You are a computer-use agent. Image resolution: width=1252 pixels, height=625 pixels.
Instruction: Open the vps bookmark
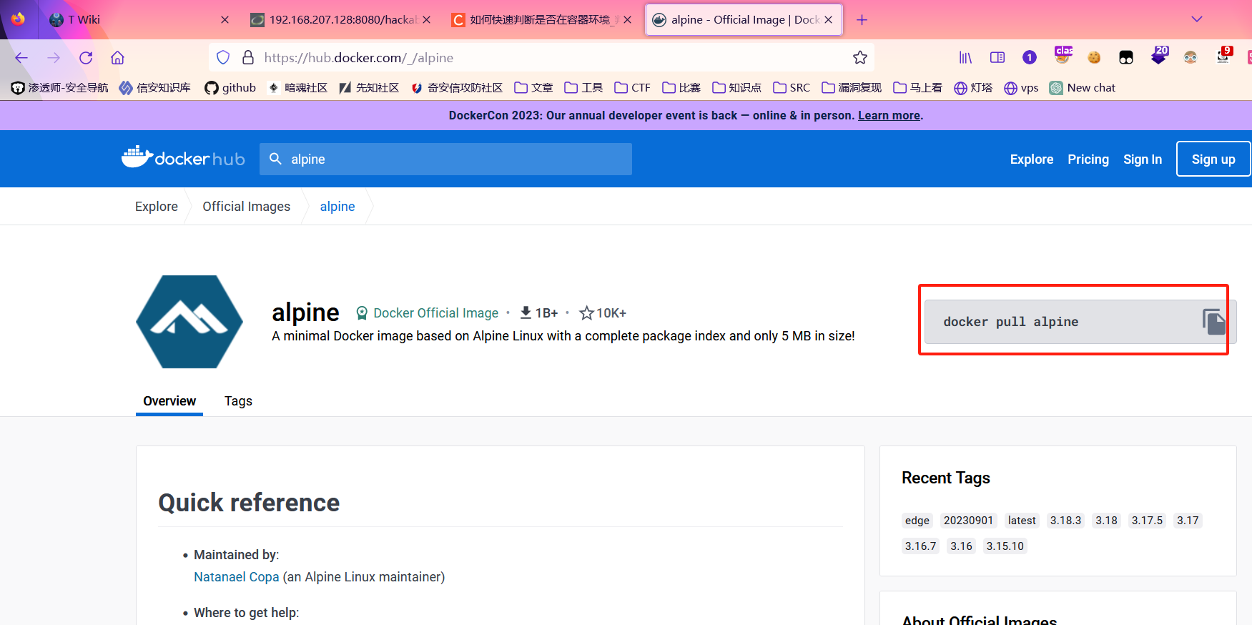[1021, 88]
